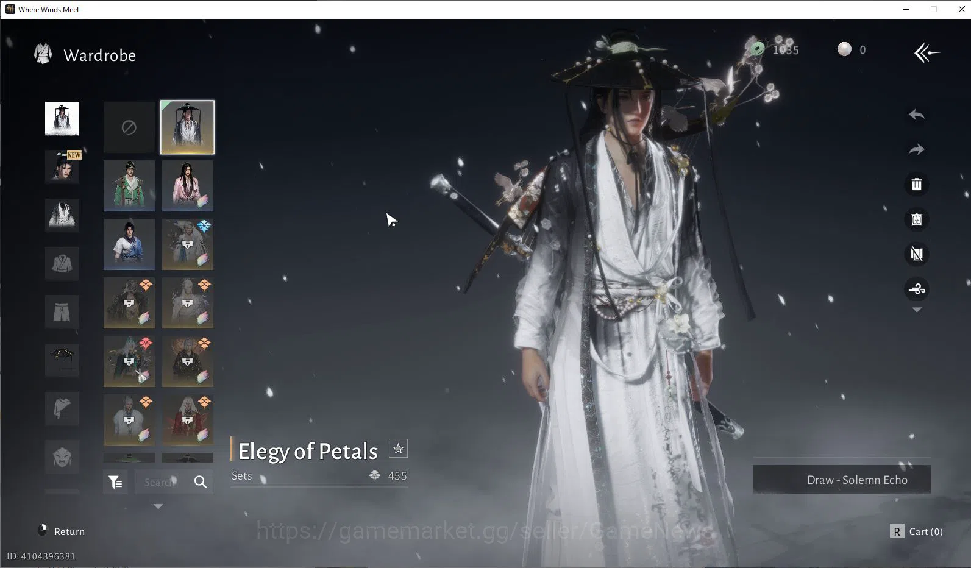Toggle the wind effect icon
This screenshot has height=568, width=971.
coord(917,289)
